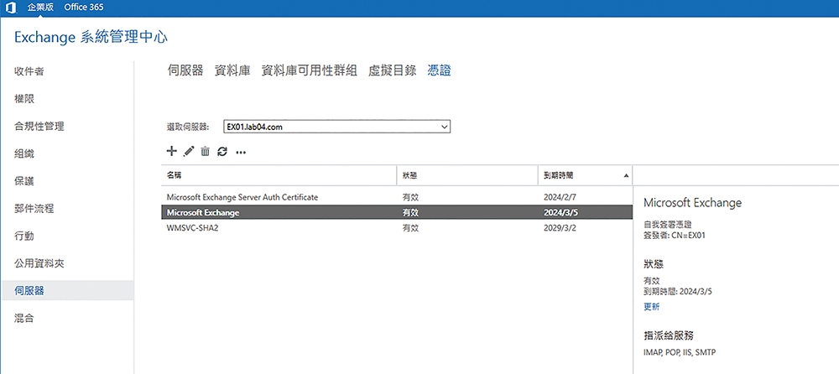Open 公用資料夾 in sidebar

coord(39,263)
